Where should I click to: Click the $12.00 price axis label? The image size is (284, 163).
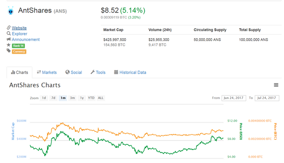[232, 121]
